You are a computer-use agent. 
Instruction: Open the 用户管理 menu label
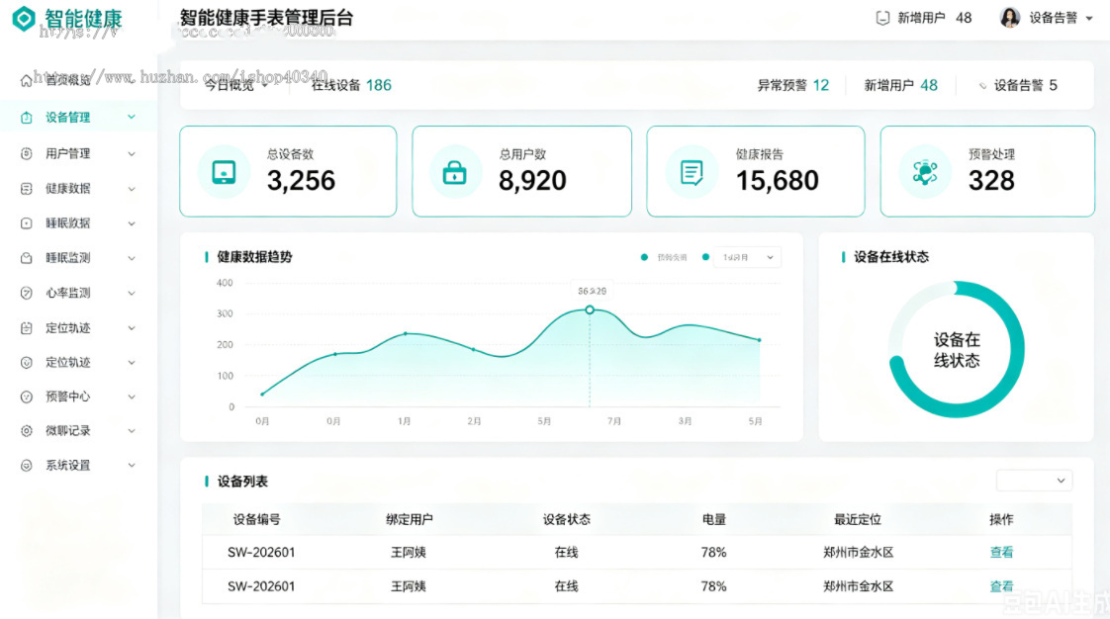[x=68, y=153]
